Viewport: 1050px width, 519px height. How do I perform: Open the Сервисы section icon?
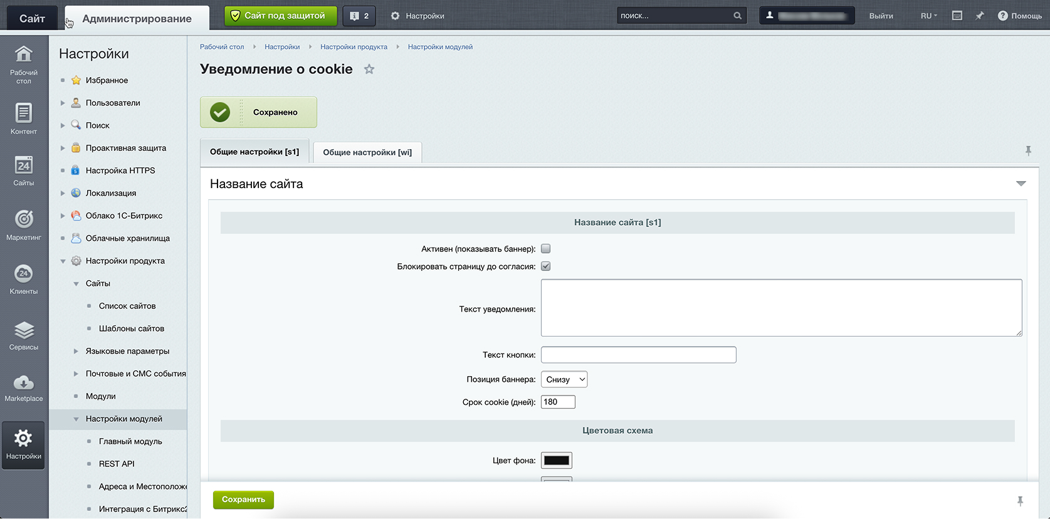[24, 331]
